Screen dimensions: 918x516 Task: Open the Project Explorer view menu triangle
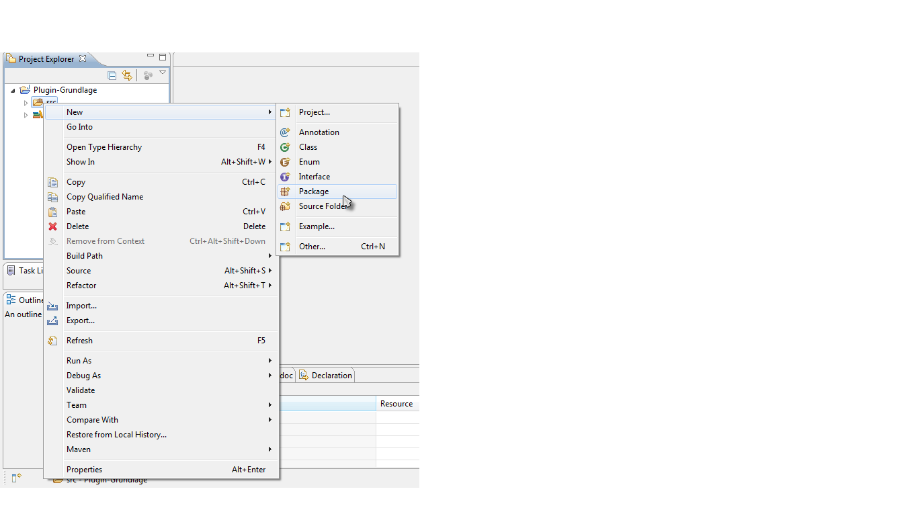pyautogui.click(x=163, y=73)
